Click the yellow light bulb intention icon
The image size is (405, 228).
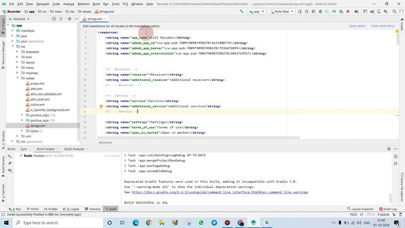[x=101, y=106]
